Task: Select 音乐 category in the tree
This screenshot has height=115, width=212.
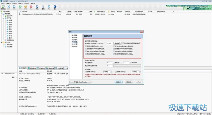Action: point(10,27)
